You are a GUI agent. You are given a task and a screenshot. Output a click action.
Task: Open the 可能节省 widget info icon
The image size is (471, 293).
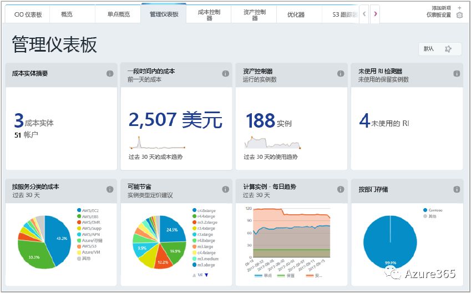click(x=225, y=189)
